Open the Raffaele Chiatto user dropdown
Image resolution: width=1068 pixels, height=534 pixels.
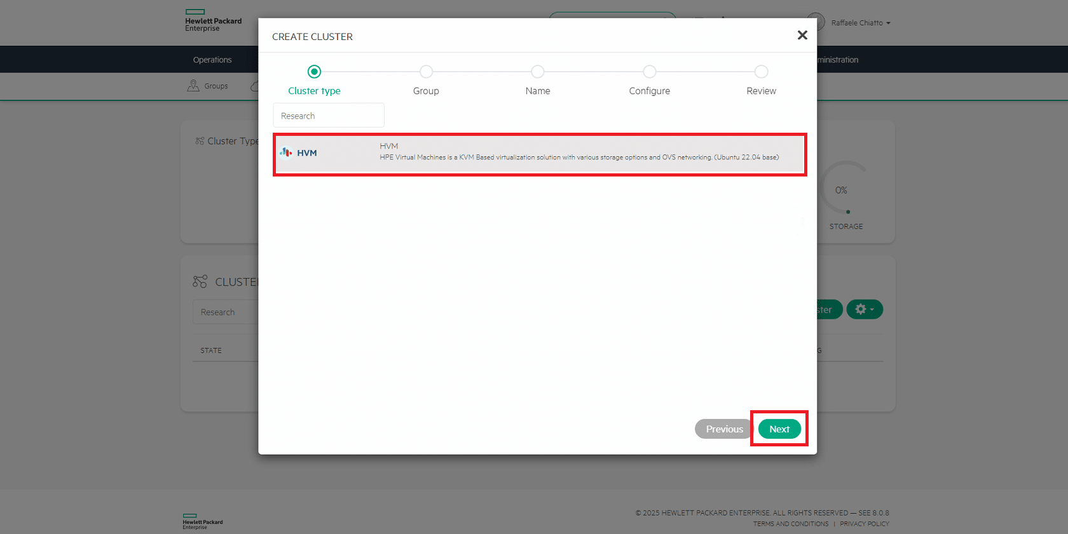(861, 23)
